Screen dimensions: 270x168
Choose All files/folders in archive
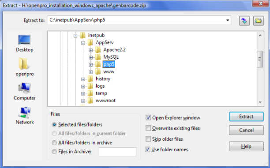[x=54, y=142]
